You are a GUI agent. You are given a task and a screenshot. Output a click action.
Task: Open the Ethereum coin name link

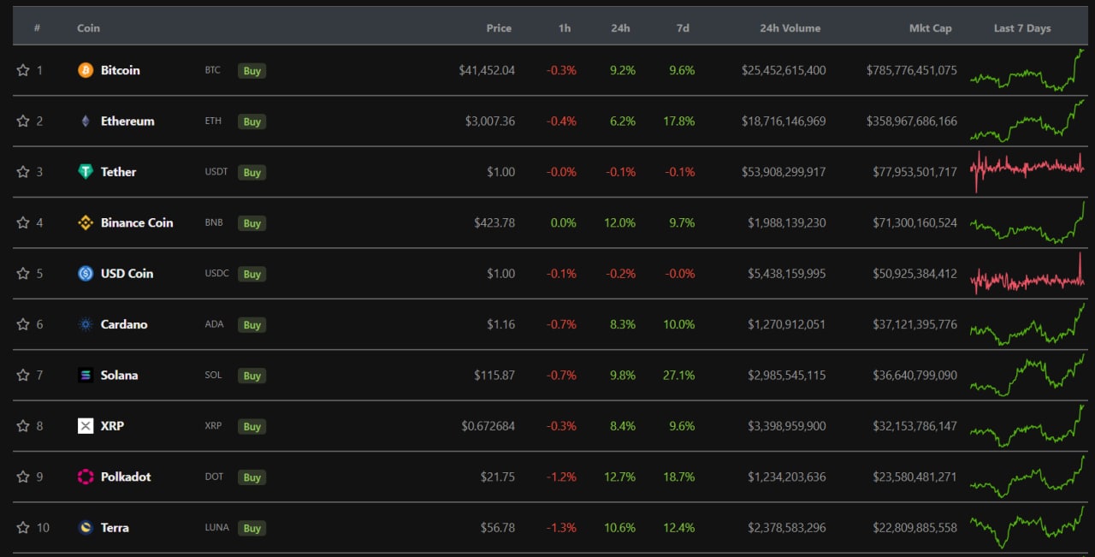[x=127, y=121]
